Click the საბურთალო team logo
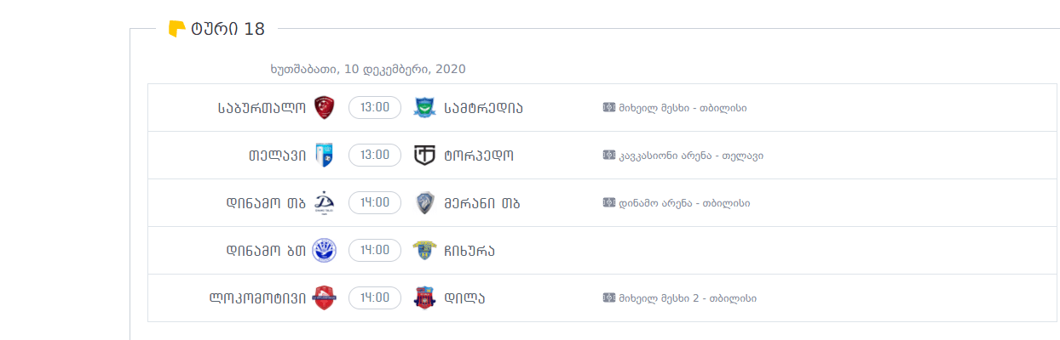1060x340 pixels. (324, 107)
